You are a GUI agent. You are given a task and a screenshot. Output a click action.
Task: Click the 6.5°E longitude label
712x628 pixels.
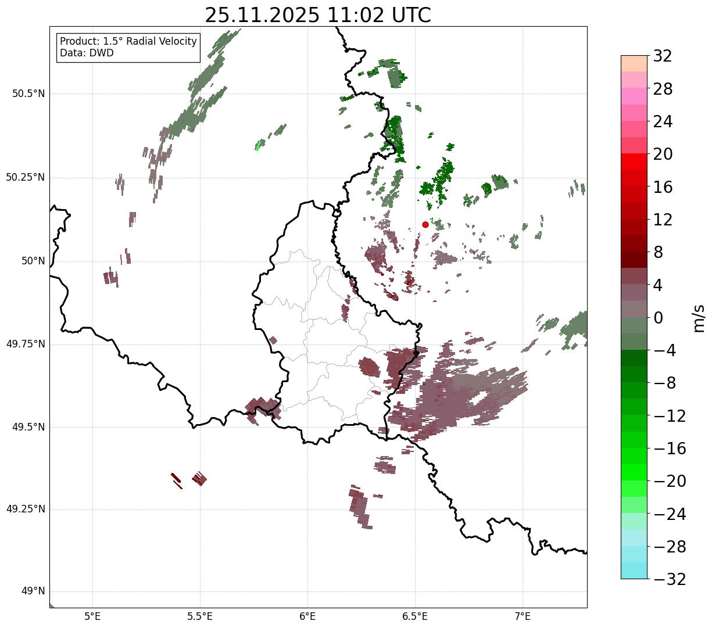(x=416, y=616)
